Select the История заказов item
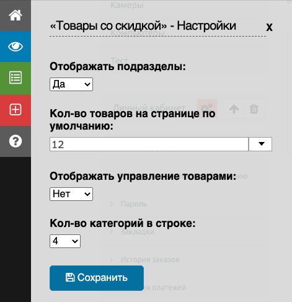Screen dimensions: 292x302 click(150, 260)
